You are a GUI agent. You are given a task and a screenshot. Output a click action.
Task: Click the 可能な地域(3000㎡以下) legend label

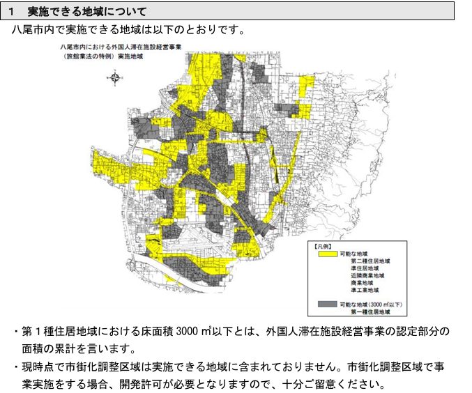(x=371, y=305)
